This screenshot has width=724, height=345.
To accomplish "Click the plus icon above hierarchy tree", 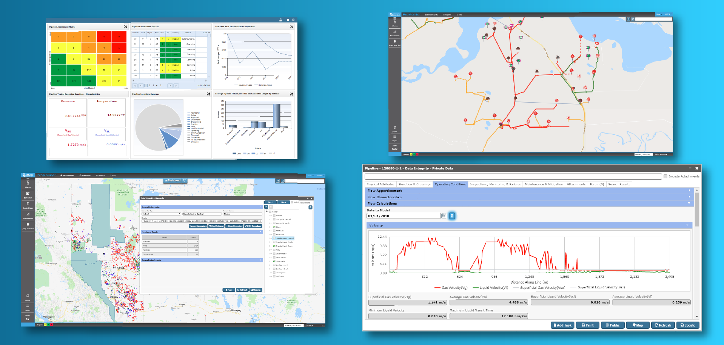I will click(266, 207).
